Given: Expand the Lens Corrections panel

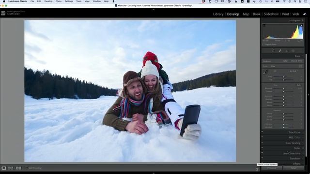Looking at the screenshot, I should tap(291, 153).
